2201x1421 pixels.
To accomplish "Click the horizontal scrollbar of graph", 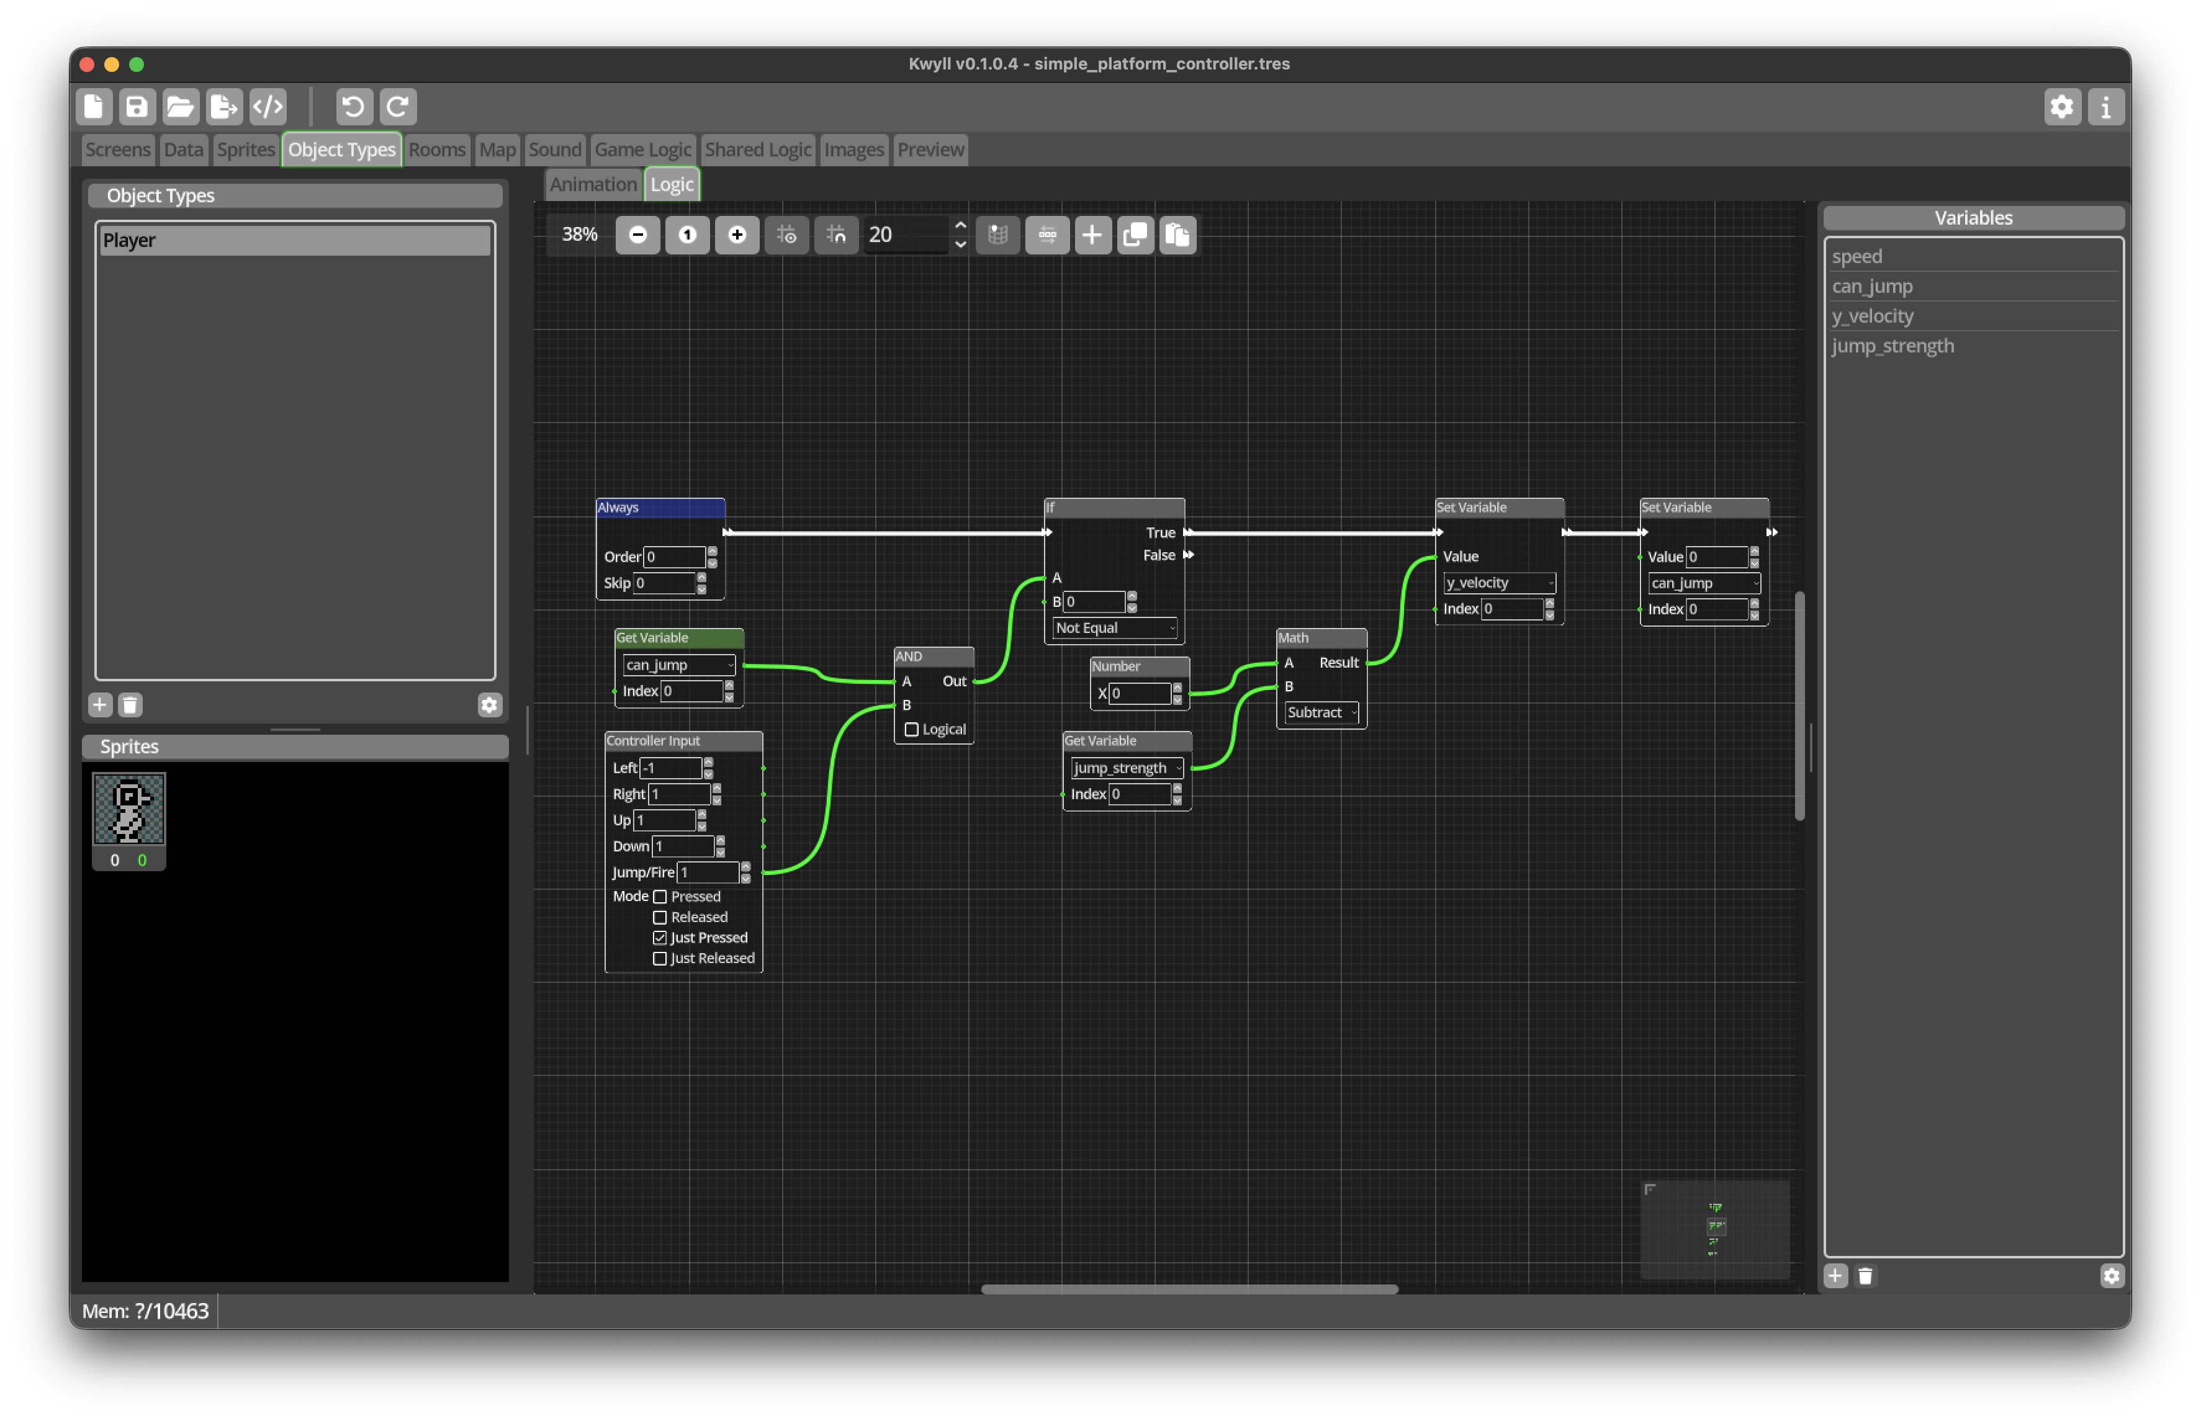I will (x=1189, y=1289).
